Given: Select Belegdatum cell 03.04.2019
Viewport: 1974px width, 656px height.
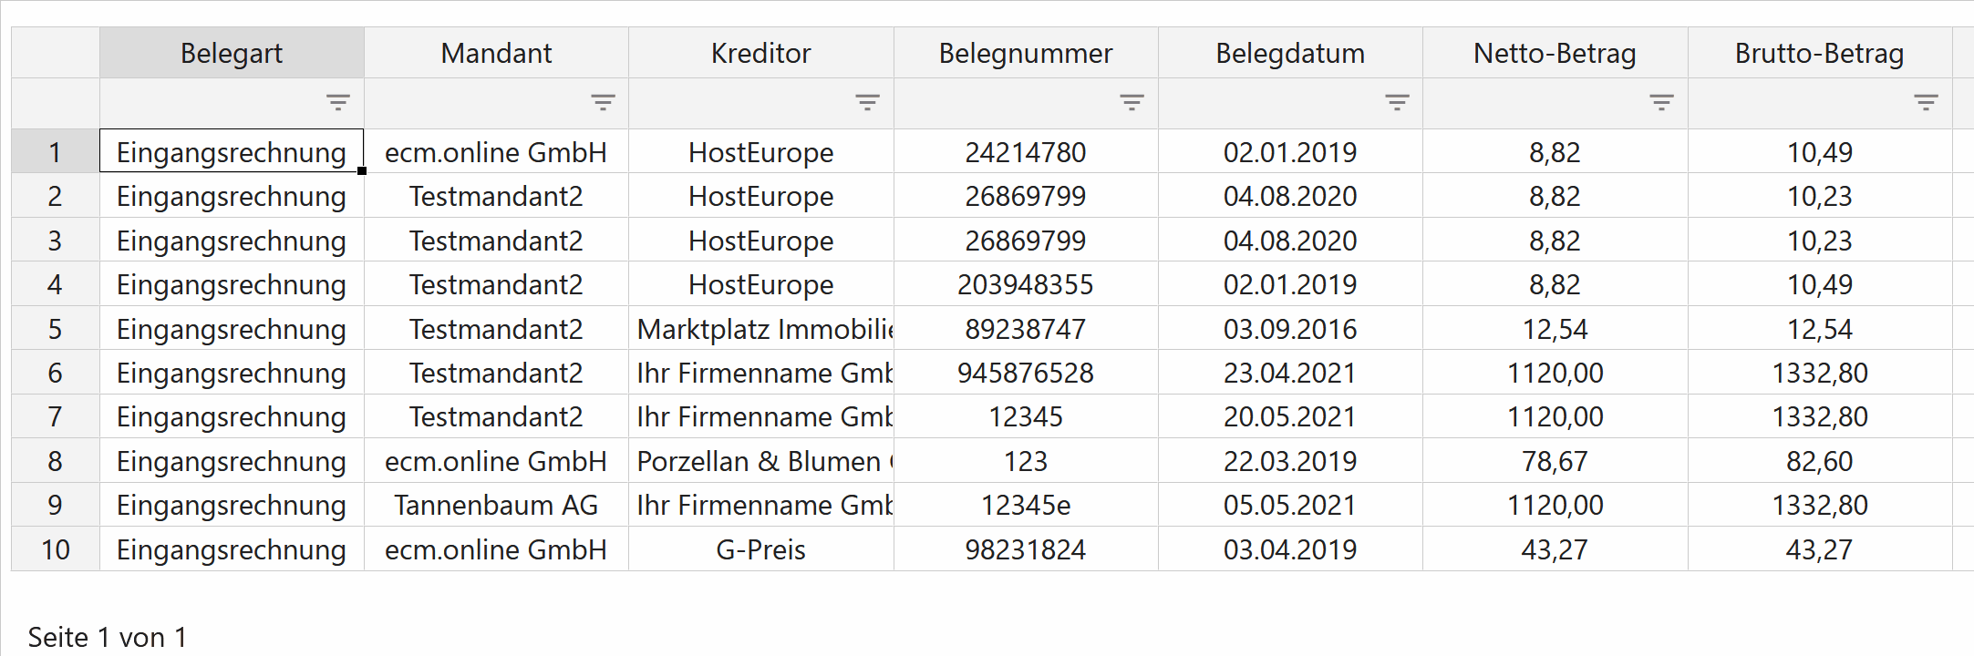Looking at the screenshot, I should pos(1290,549).
